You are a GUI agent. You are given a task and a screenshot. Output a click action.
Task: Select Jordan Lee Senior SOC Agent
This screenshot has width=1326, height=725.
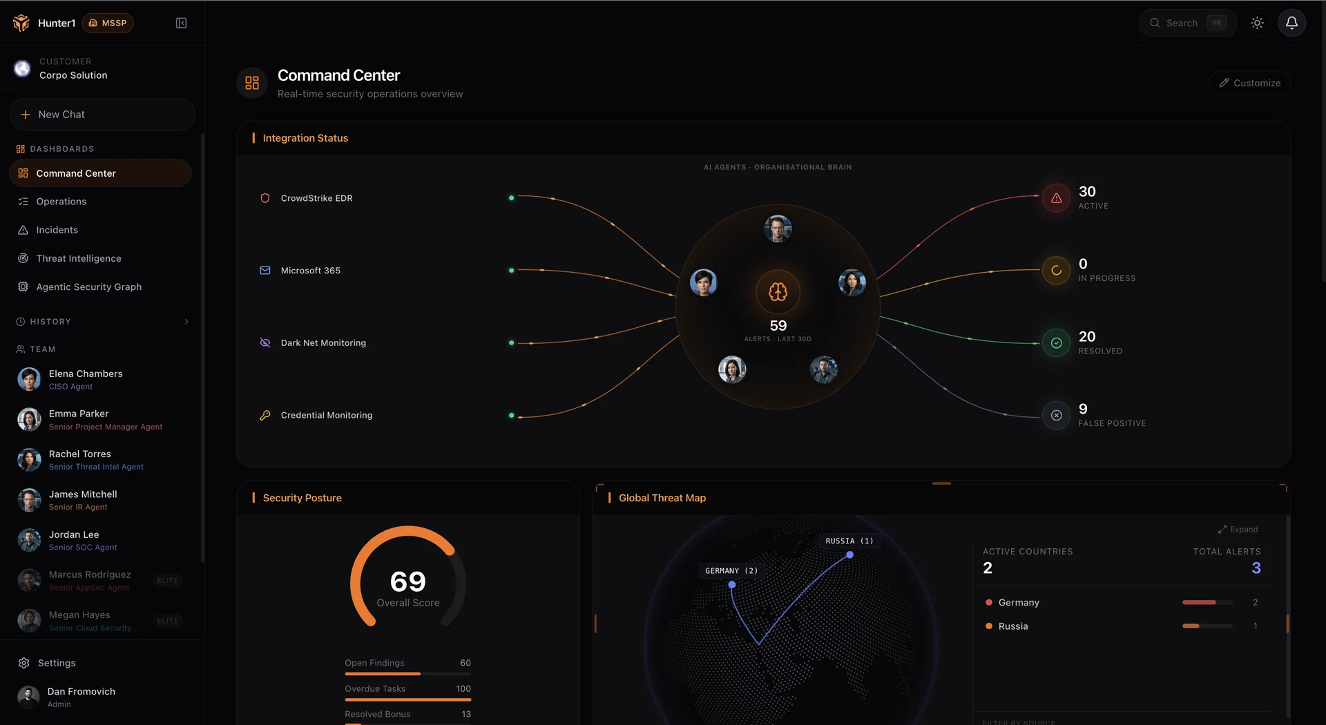101,541
